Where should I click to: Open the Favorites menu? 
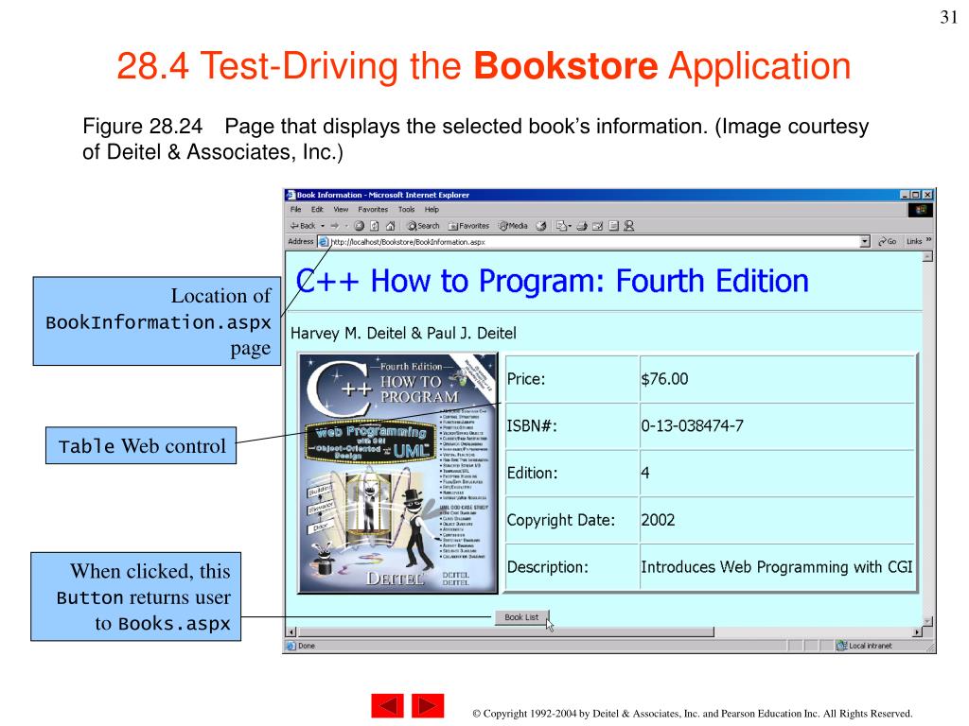point(373,209)
